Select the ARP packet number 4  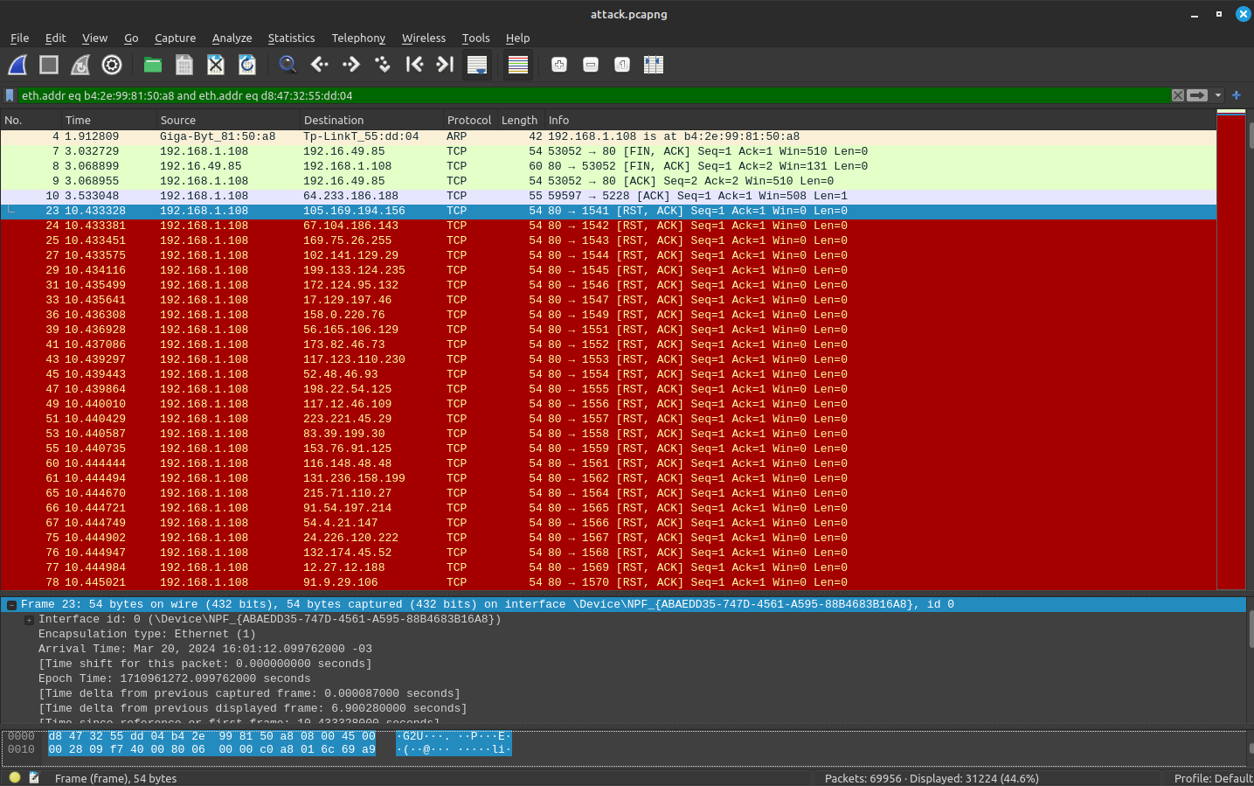[x=608, y=136]
